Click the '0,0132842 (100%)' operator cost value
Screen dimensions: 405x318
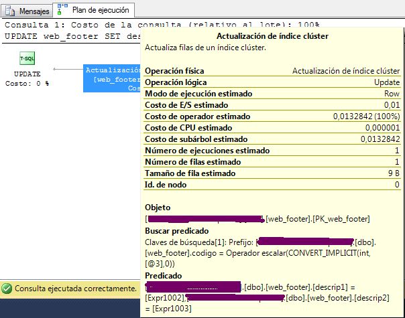click(367, 116)
